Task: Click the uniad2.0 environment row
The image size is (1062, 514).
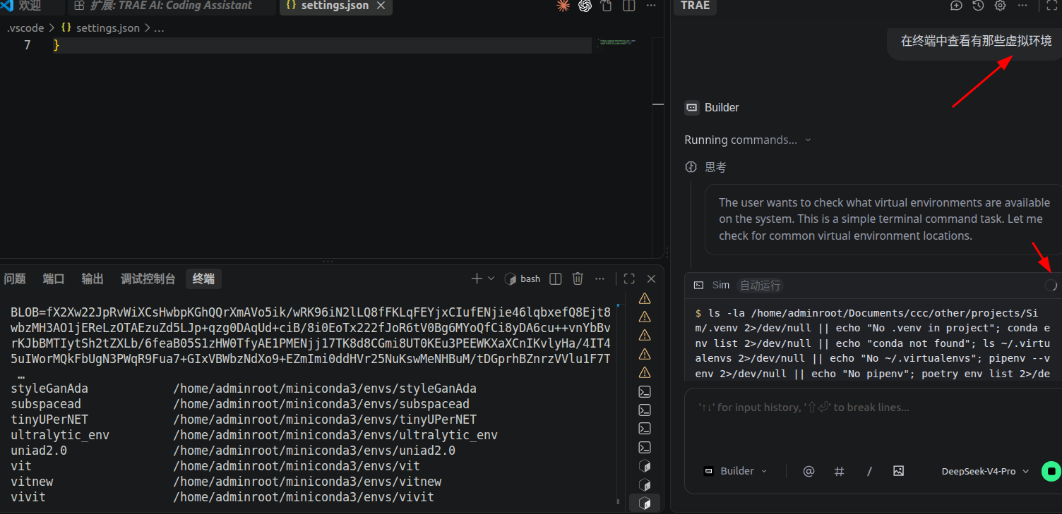Action: tap(233, 451)
